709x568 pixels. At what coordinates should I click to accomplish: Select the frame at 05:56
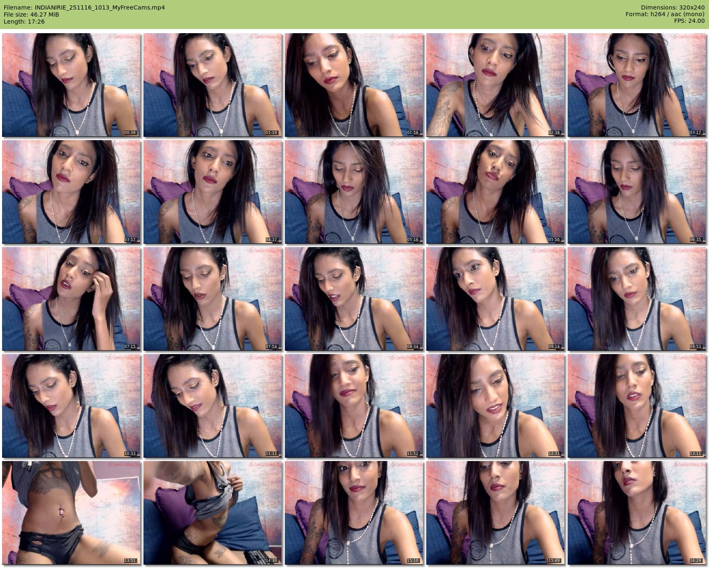[495, 192]
